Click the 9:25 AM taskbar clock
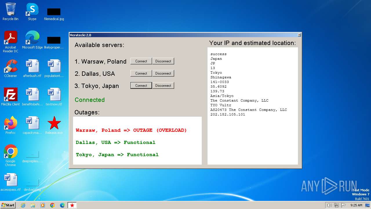Viewport: 371px width, 209px height. click(x=356, y=205)
